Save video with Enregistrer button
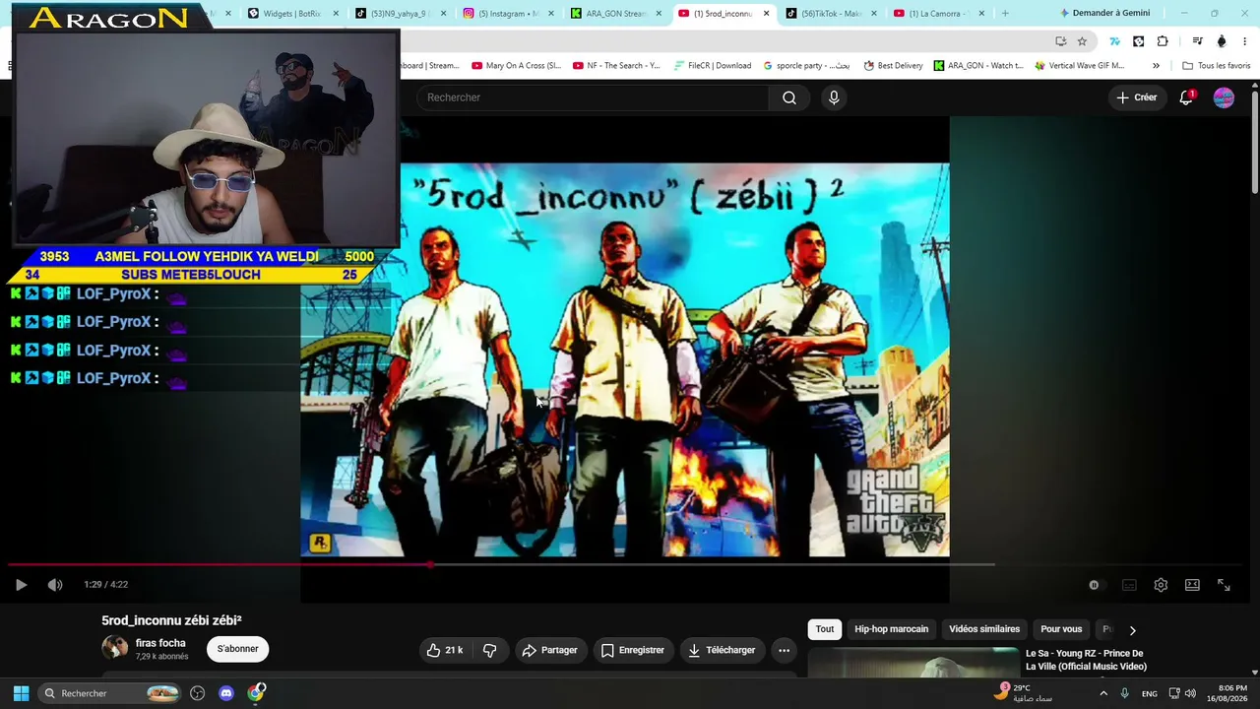This screenshot has height=709, width=1260. [x=632, y=650]
